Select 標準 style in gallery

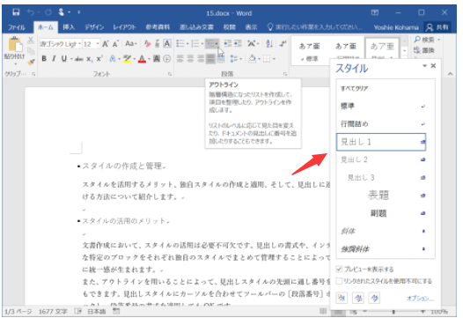[x=309, y=51]
